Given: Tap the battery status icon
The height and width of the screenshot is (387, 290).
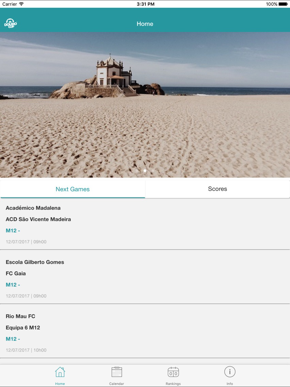Looking at the screenshot, I should point(283,4).
